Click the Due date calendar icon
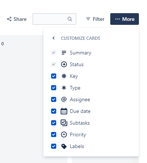The height and width of the screenshot is (163, 147). click(64, 111)
